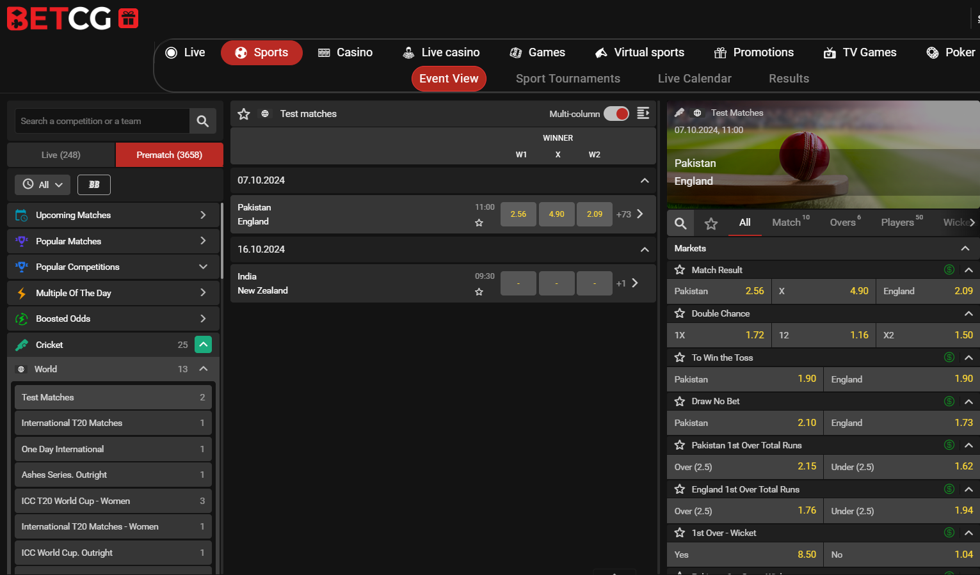Click the Boosted Odds green icon

[21, 319]
